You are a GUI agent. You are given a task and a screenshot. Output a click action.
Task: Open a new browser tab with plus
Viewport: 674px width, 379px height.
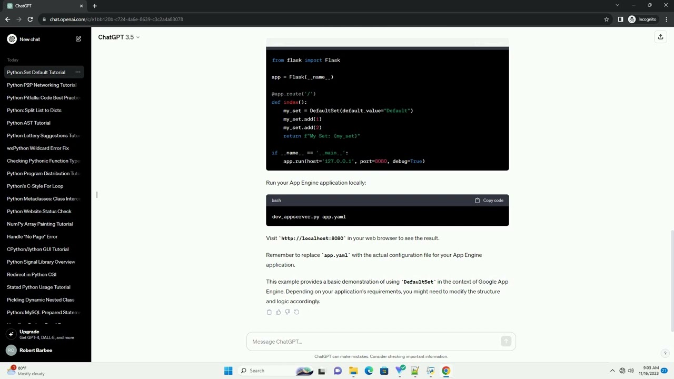[x=95, y=6]
